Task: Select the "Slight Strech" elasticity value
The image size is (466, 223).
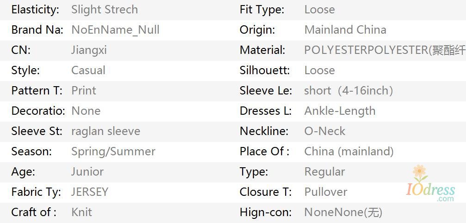Action: pos(104,10)
